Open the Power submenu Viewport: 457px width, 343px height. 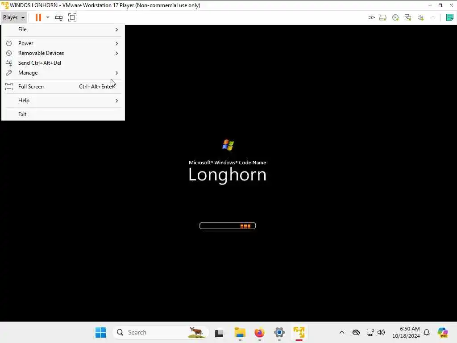point(63,43)
